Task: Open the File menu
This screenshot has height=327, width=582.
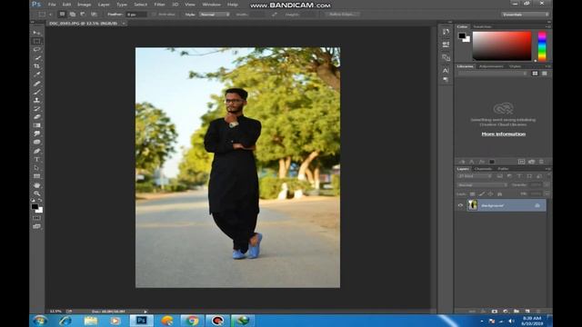Action: 52,5
